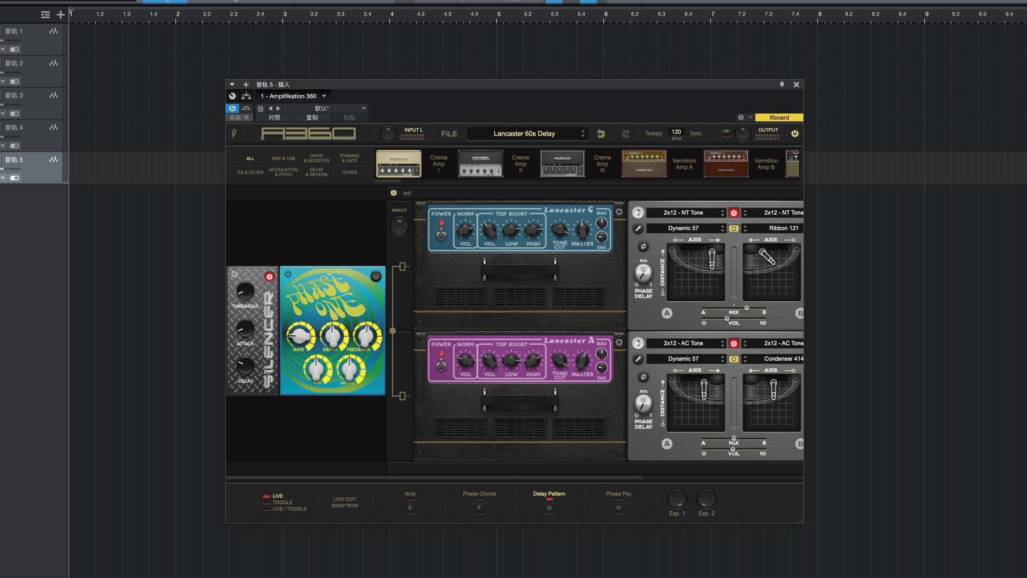Select mic A of Lancaster C cabinet
1027x578 pixels.
(x=666, y=314)
